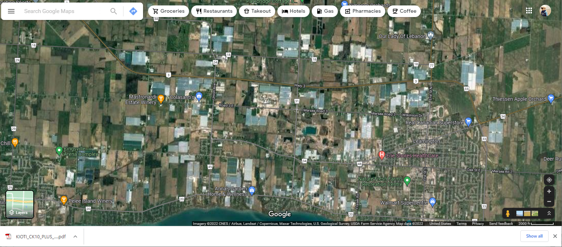
Task: Activate the Street View pegman
Action: 508,214
